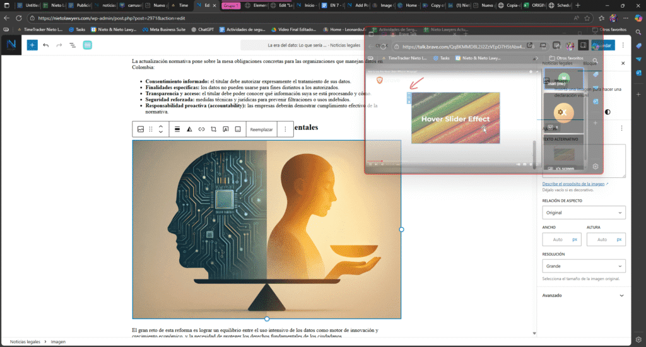The height and width of the screenshot is (347, 646).
Task: Open the Resolución dropdown set to Grande
Action: pos(584,266)
